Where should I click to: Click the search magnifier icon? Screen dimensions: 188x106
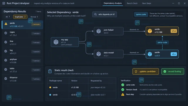pos(95,14)
